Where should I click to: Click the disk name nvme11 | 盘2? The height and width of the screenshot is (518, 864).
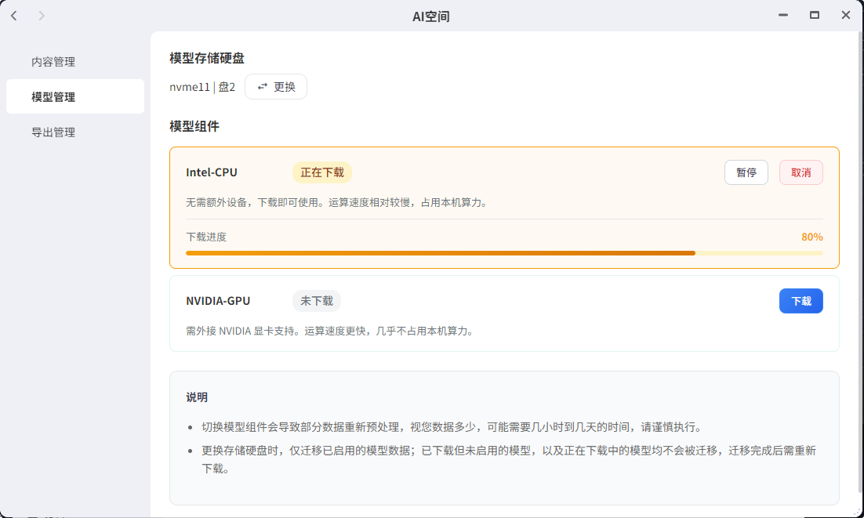202,87
